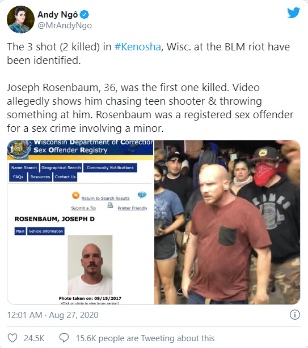Open Andy Ngô profile avatar
This screenshot has width=308, height=348.
pyautogui.click(x=20, y=19)
